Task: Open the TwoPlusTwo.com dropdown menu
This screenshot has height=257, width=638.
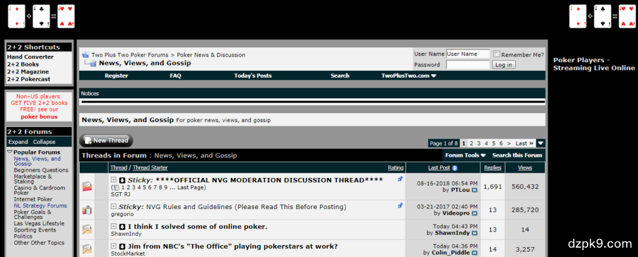Action: (409, 76)
